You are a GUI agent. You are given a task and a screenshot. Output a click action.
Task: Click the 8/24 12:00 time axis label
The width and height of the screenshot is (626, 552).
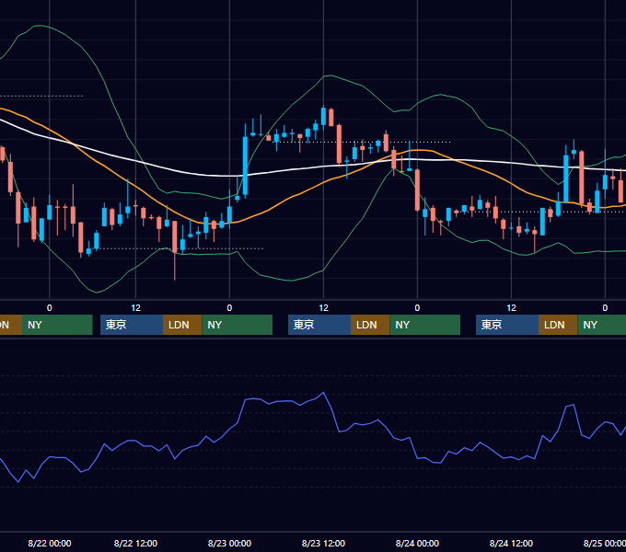click(x=512, y=543)
